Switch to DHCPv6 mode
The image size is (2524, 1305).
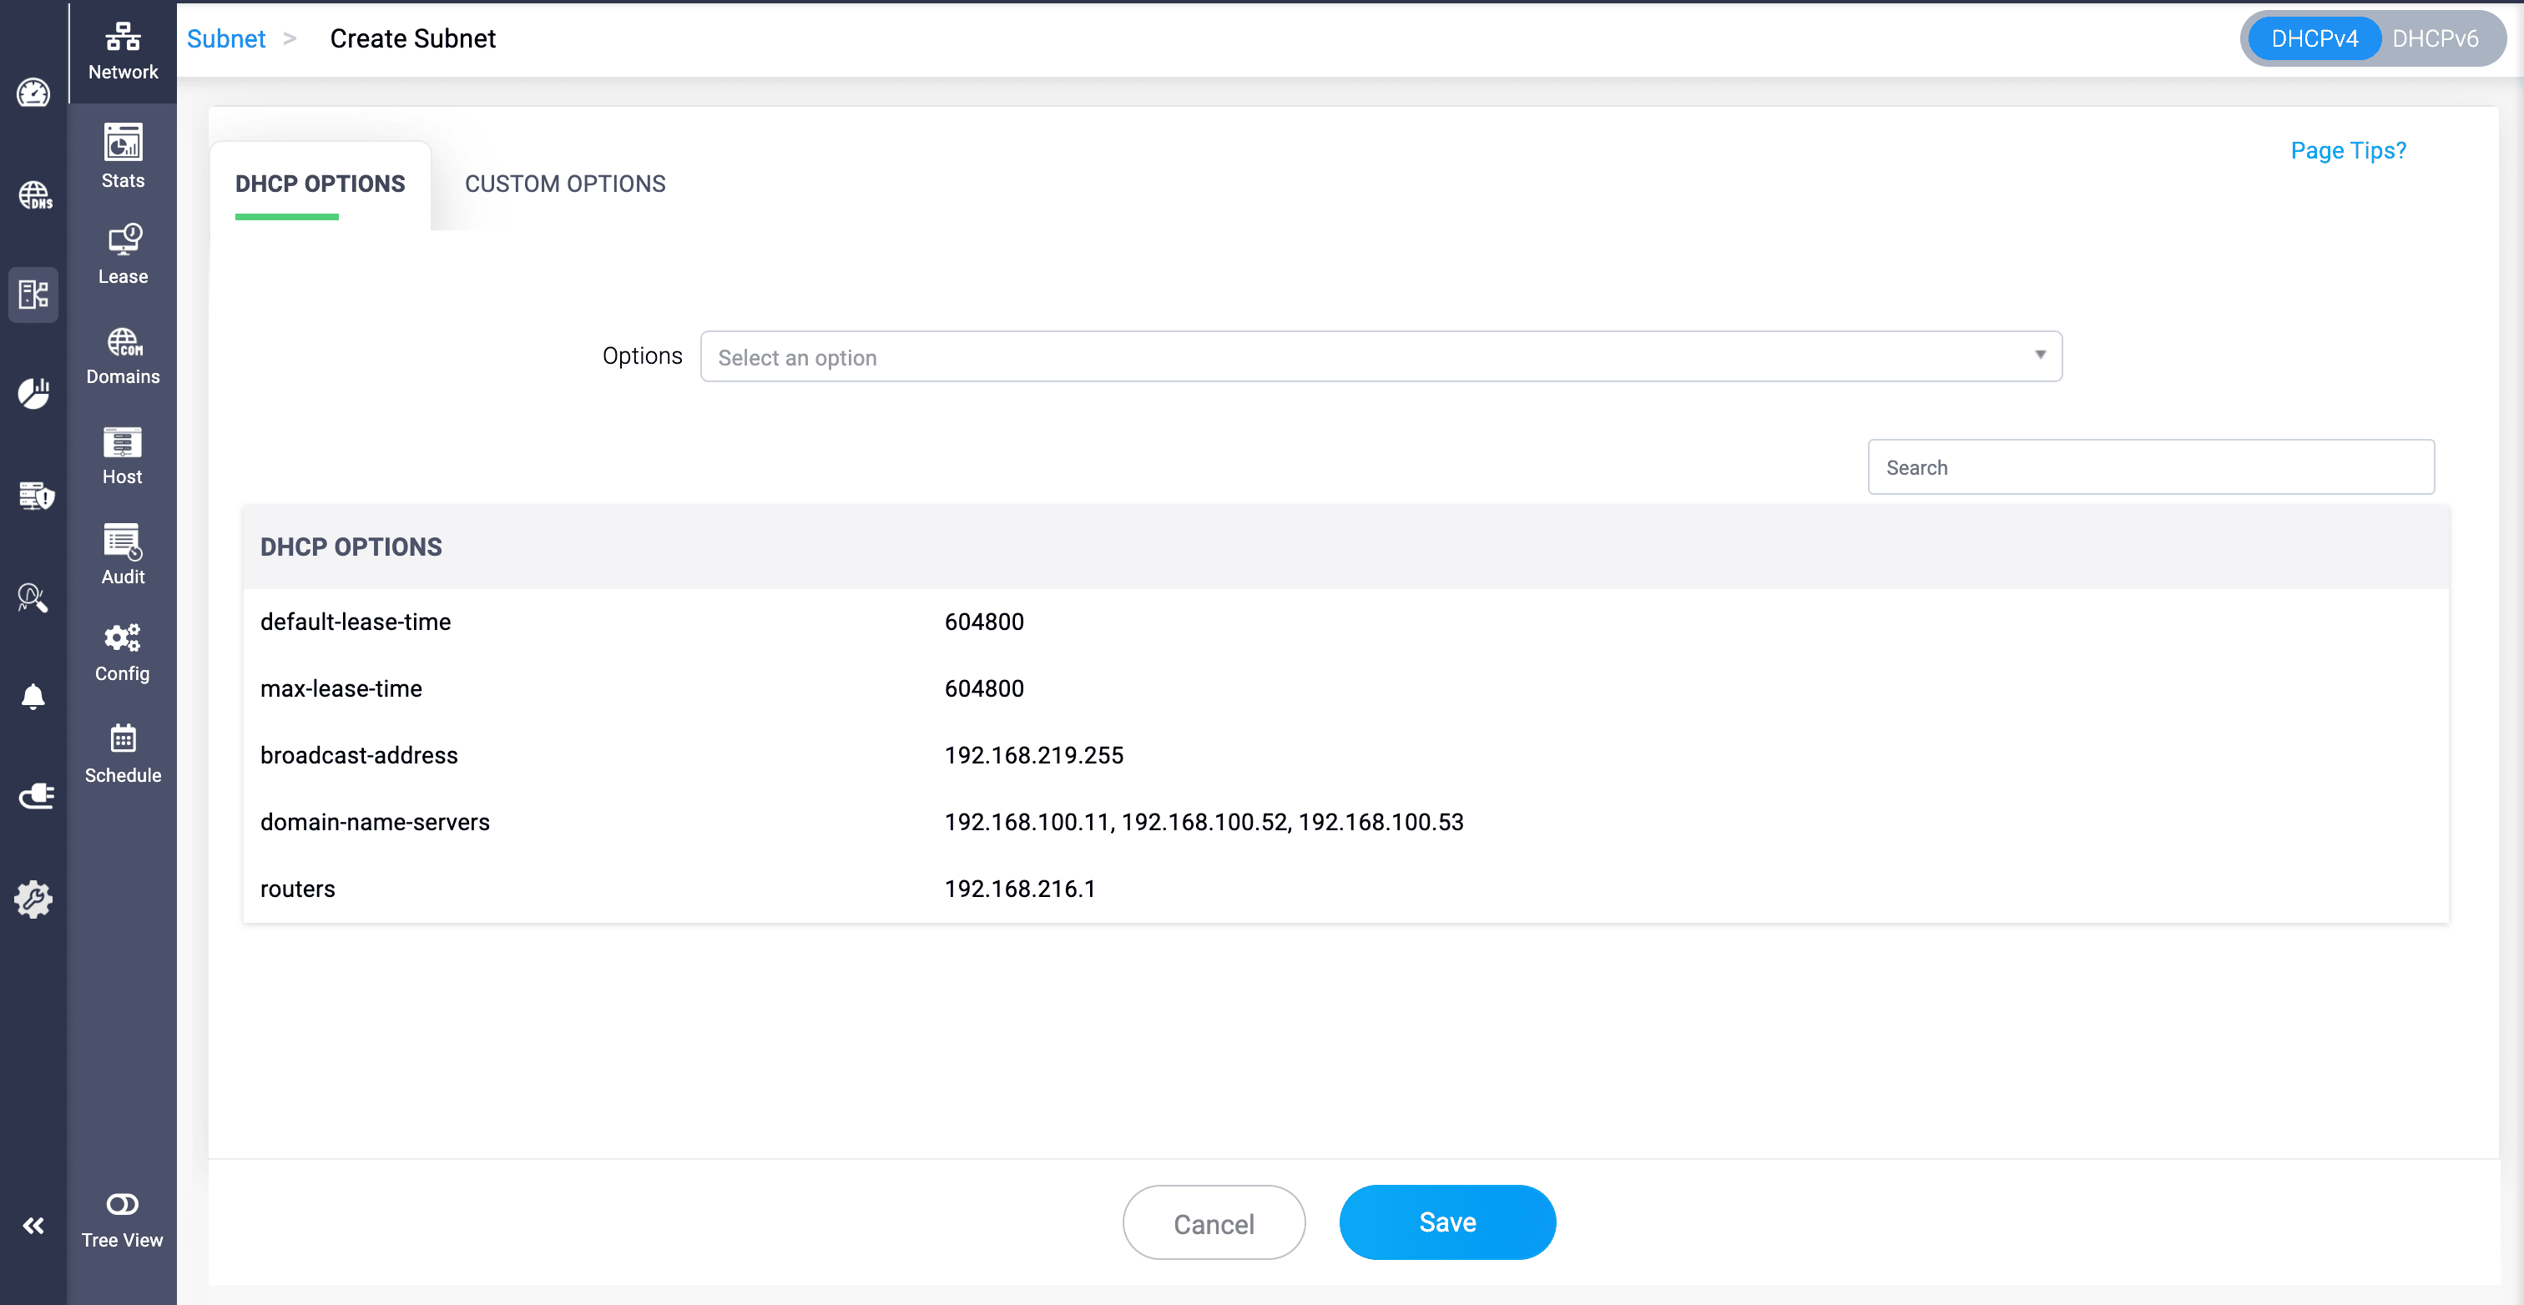coord(2434,38)
